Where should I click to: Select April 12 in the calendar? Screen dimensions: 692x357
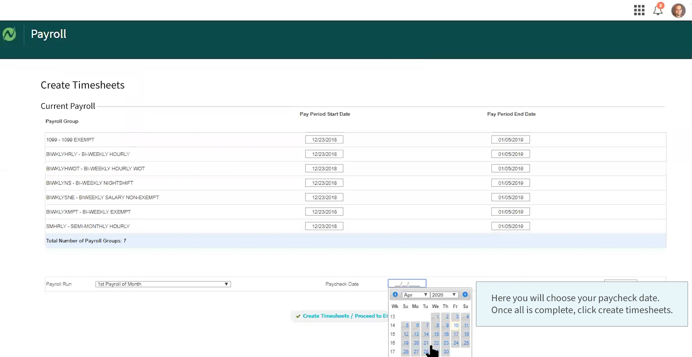click(x=406, y=334)
